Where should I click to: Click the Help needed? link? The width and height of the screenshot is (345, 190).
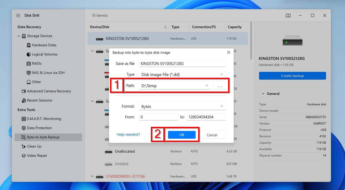click(x=128, y=135)
